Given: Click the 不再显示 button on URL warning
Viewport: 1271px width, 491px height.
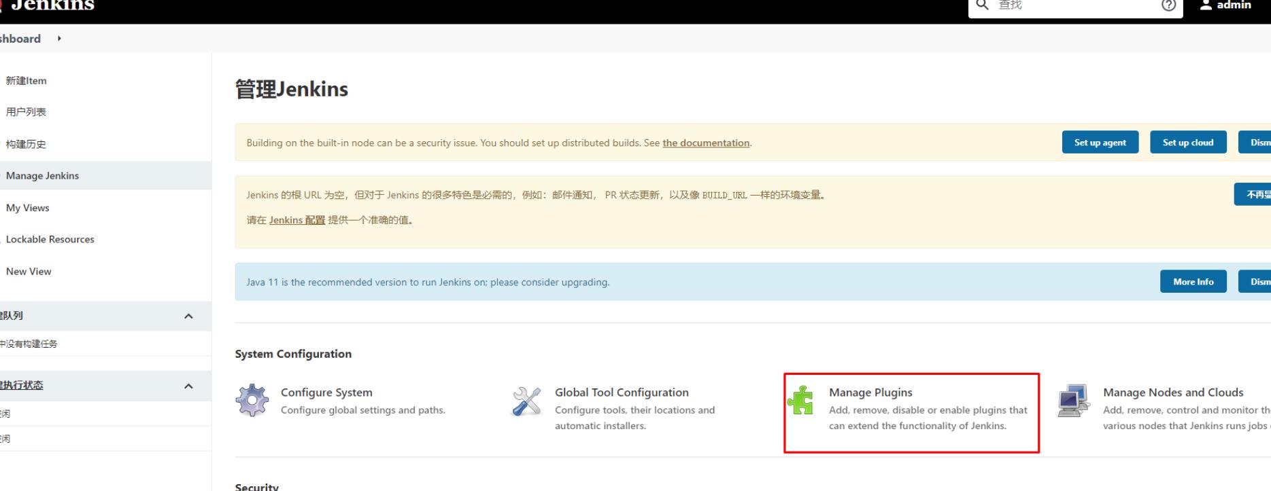Looking at the screenshot, I should click(x=1253, y=194).
